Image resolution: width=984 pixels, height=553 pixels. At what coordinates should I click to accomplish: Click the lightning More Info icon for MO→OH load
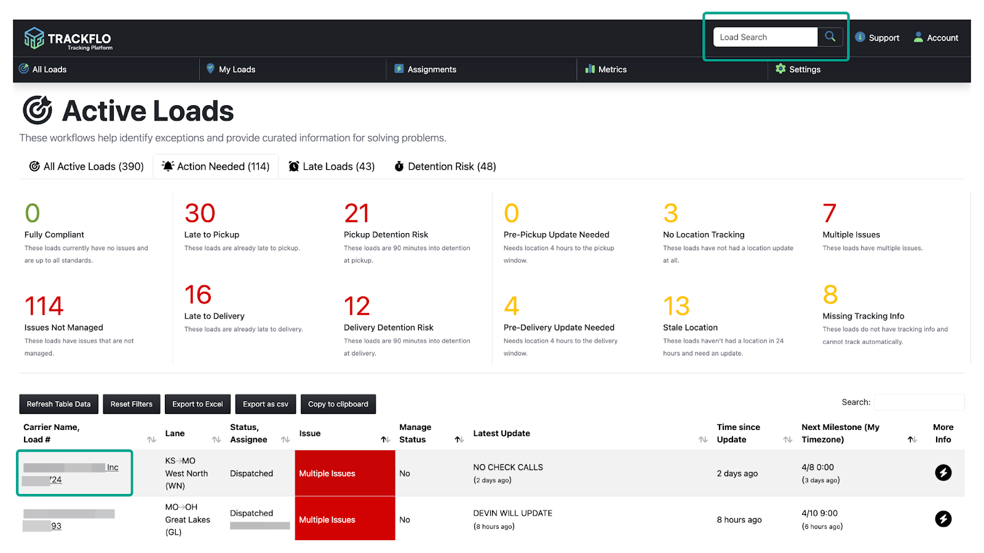pyautogui.click(x=943, y=519)
